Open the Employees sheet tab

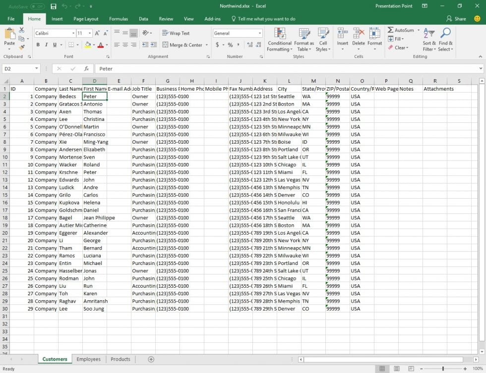coord(88,359)
